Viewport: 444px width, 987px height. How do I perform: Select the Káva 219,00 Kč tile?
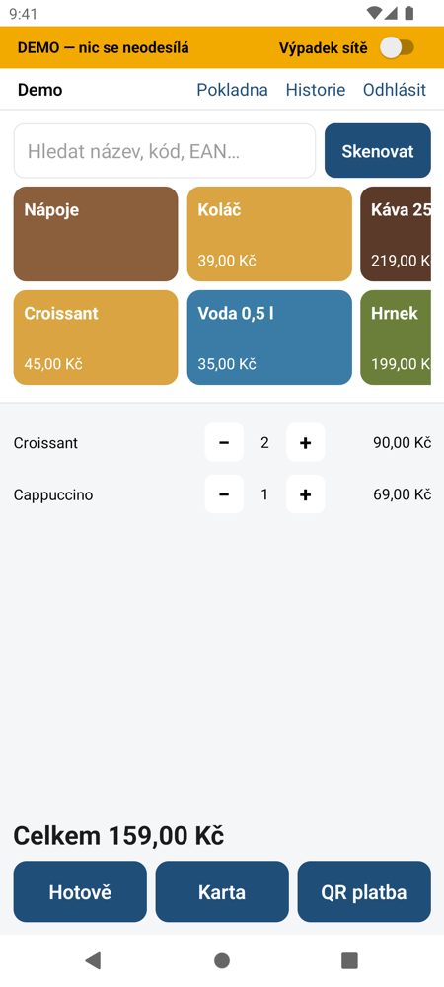click(x=396, y=234)
